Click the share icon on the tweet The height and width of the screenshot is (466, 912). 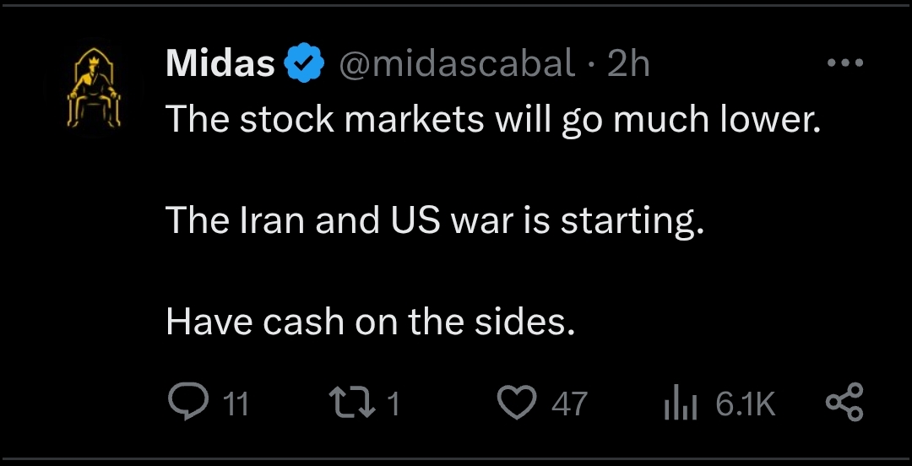844,403
